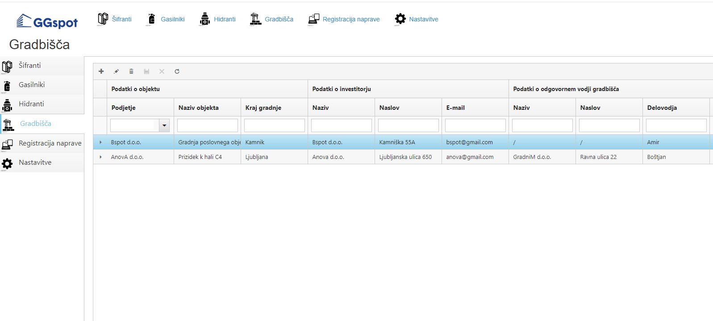Open Nastavitve in the left sidebar
This screenshot has height=321, width=713.
35,163
